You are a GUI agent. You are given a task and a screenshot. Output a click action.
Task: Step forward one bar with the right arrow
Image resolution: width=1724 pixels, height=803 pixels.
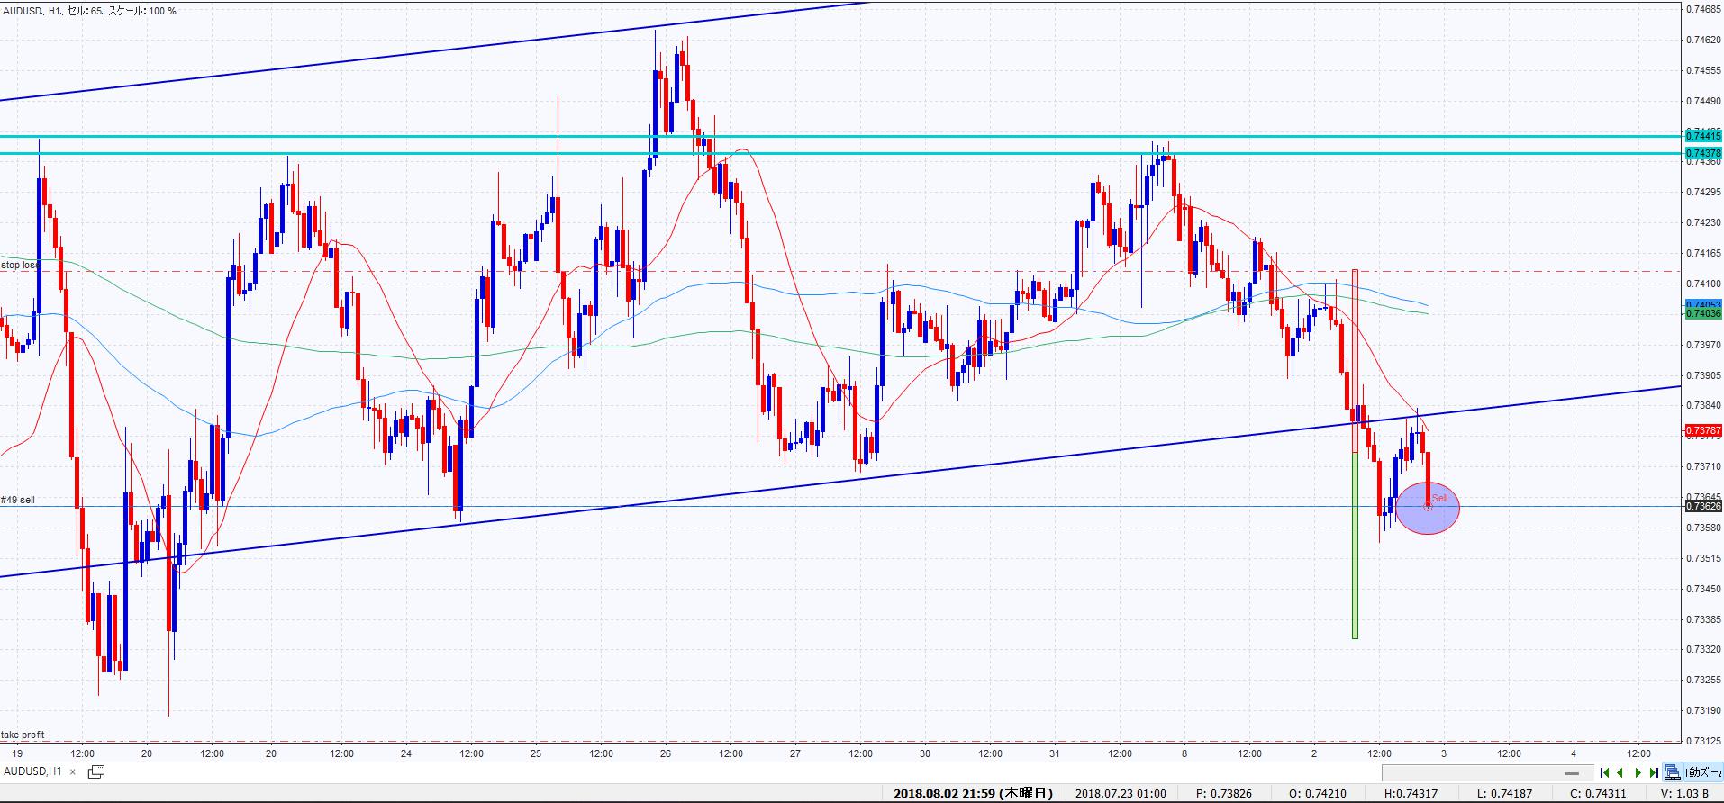[x=1638, y=772]
